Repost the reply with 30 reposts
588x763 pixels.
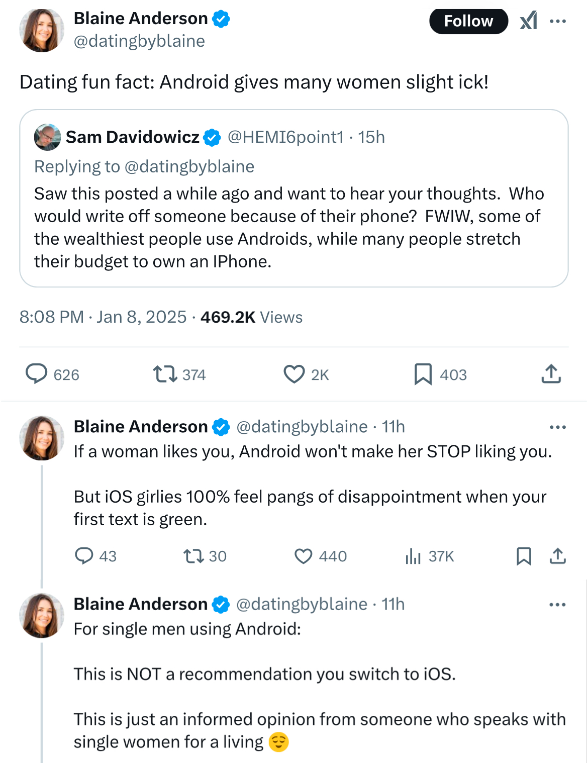[x=192, y=556]
